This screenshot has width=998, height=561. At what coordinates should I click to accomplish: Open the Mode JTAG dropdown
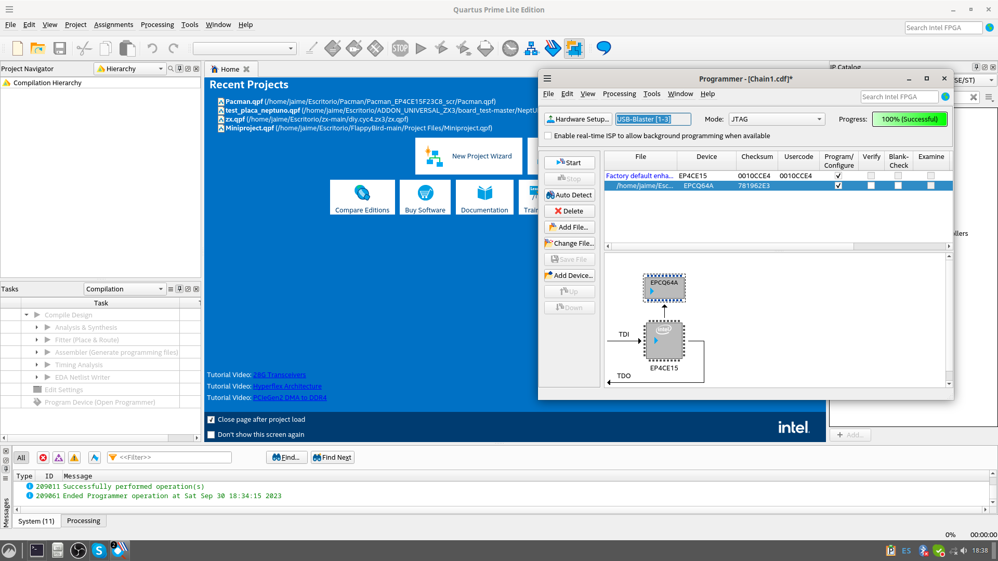point(777,119)
